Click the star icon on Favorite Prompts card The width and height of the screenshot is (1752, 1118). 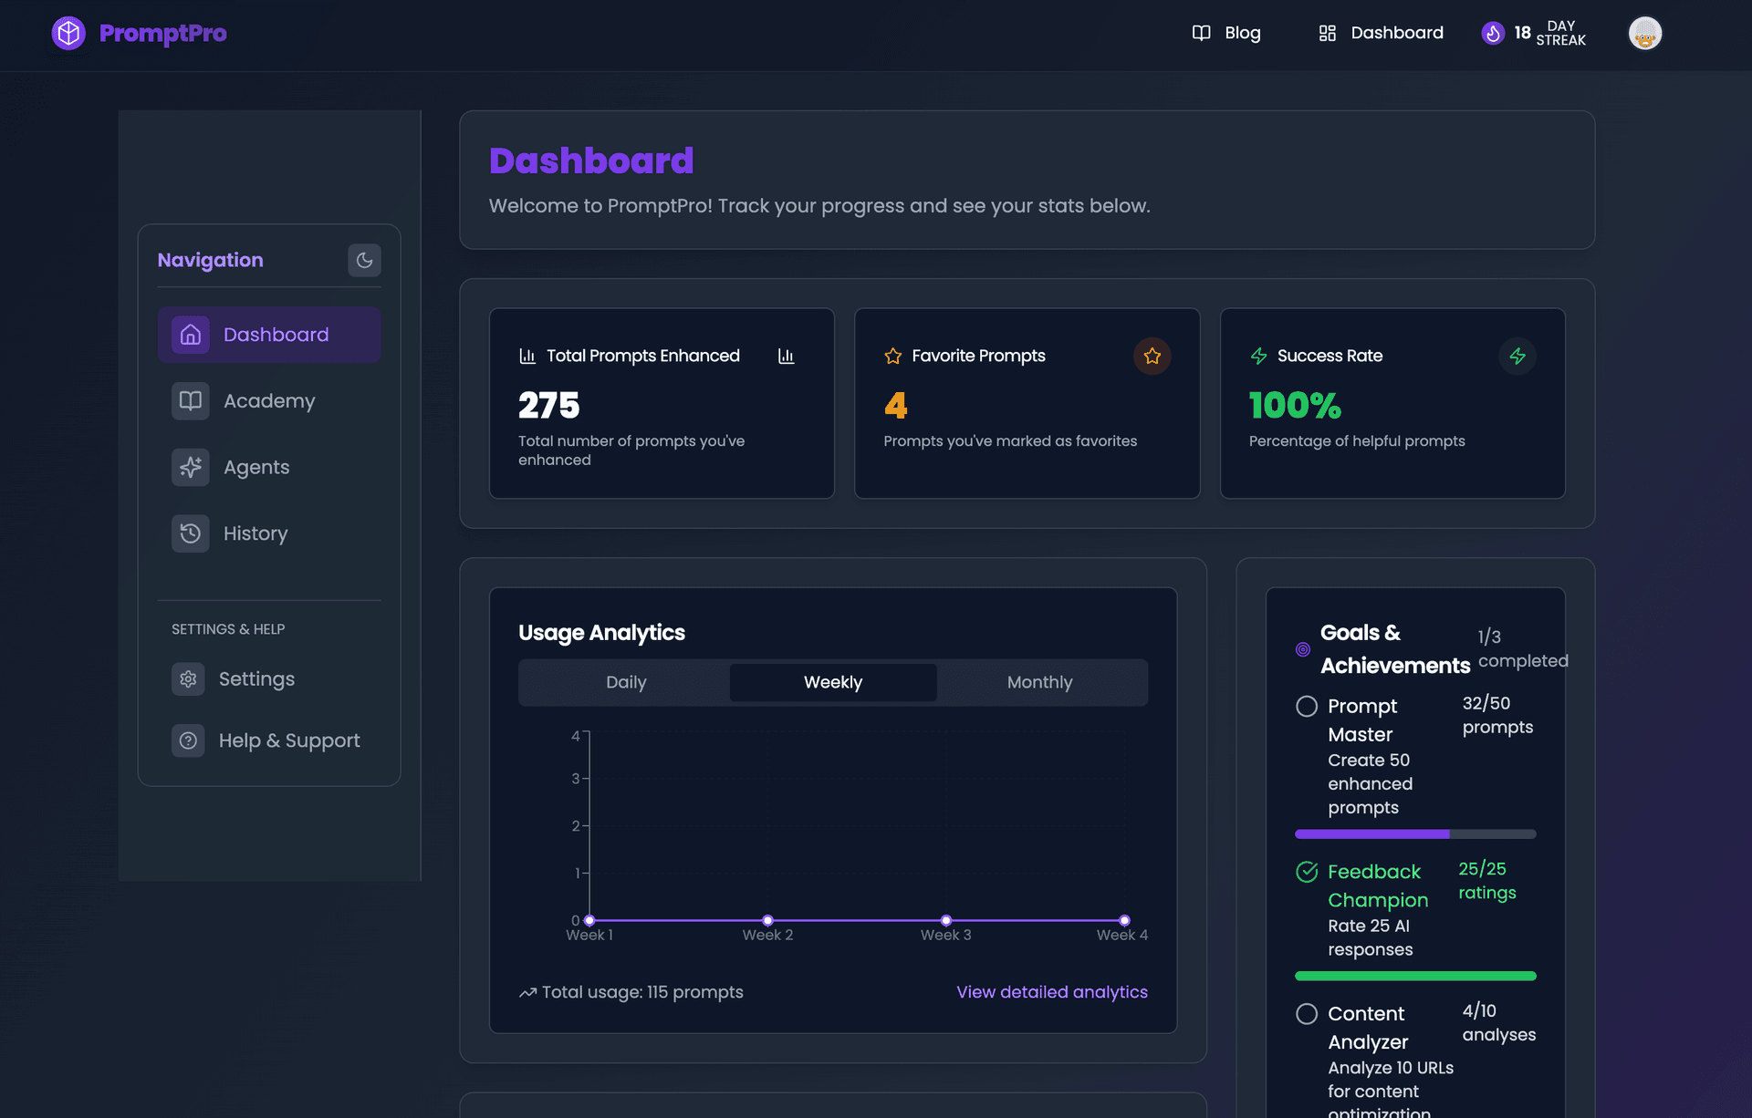coord(1152,356)
